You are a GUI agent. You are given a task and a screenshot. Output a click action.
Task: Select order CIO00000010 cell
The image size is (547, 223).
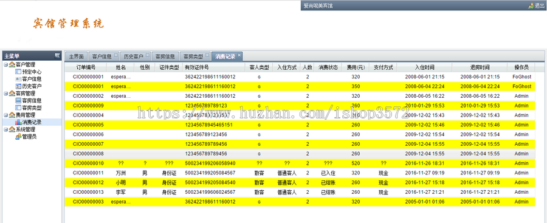88,163
